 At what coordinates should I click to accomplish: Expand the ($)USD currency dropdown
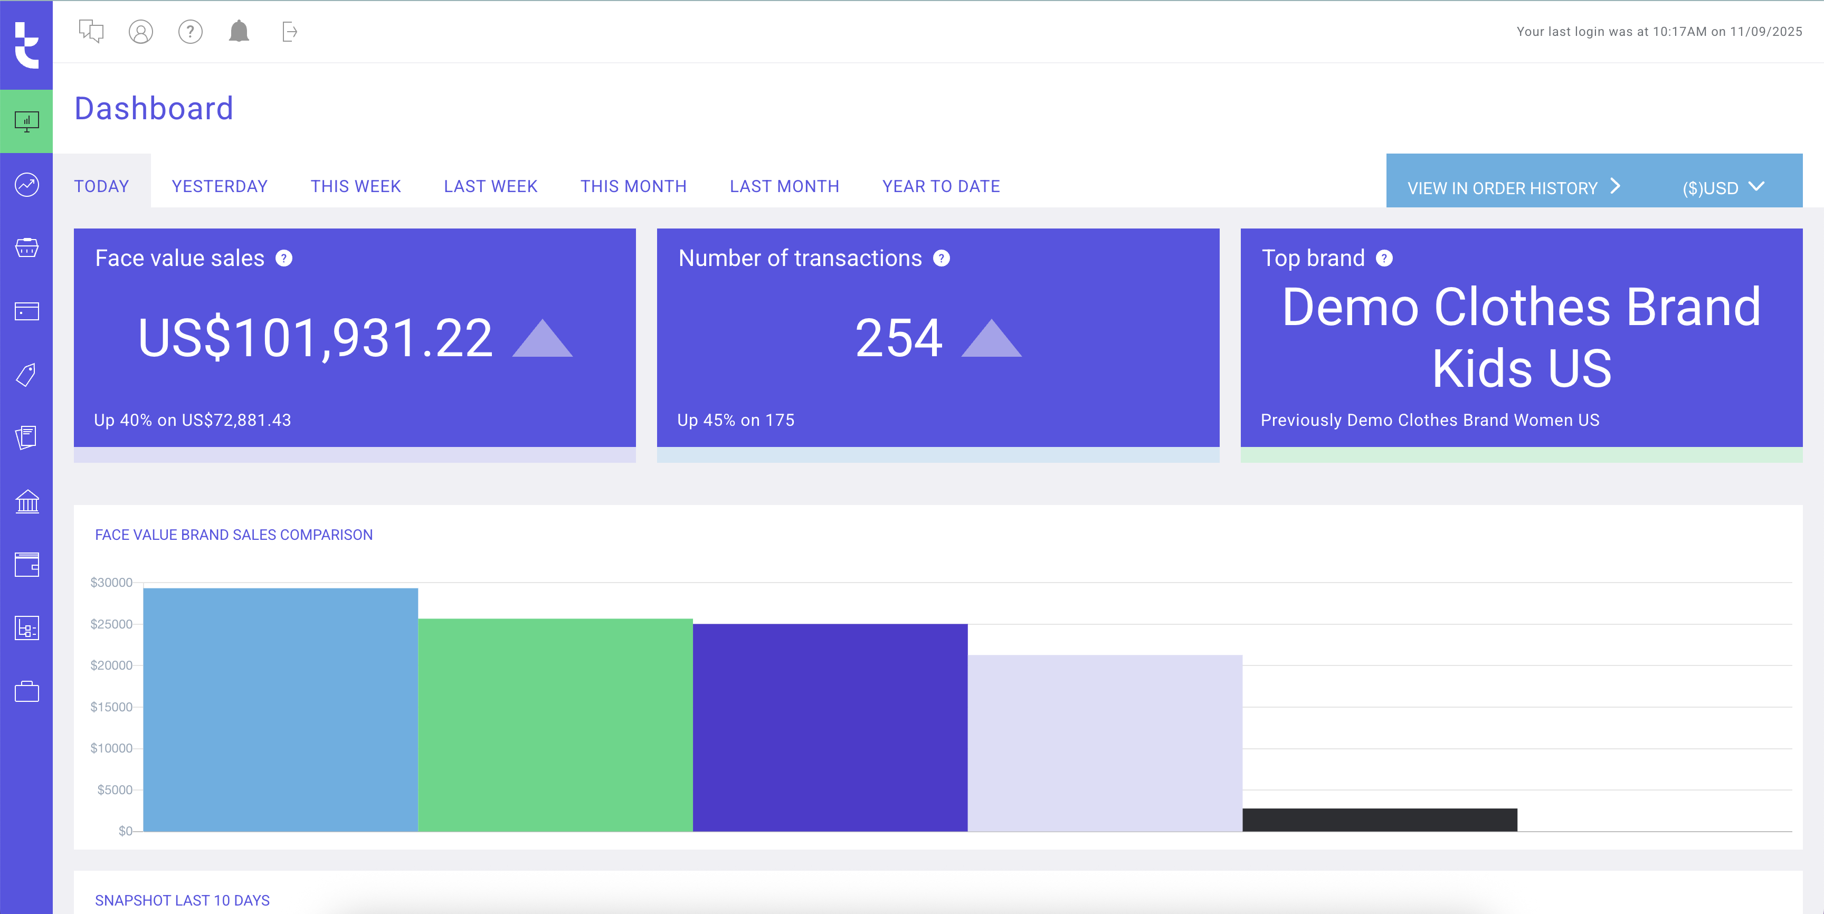point(1723,188)
